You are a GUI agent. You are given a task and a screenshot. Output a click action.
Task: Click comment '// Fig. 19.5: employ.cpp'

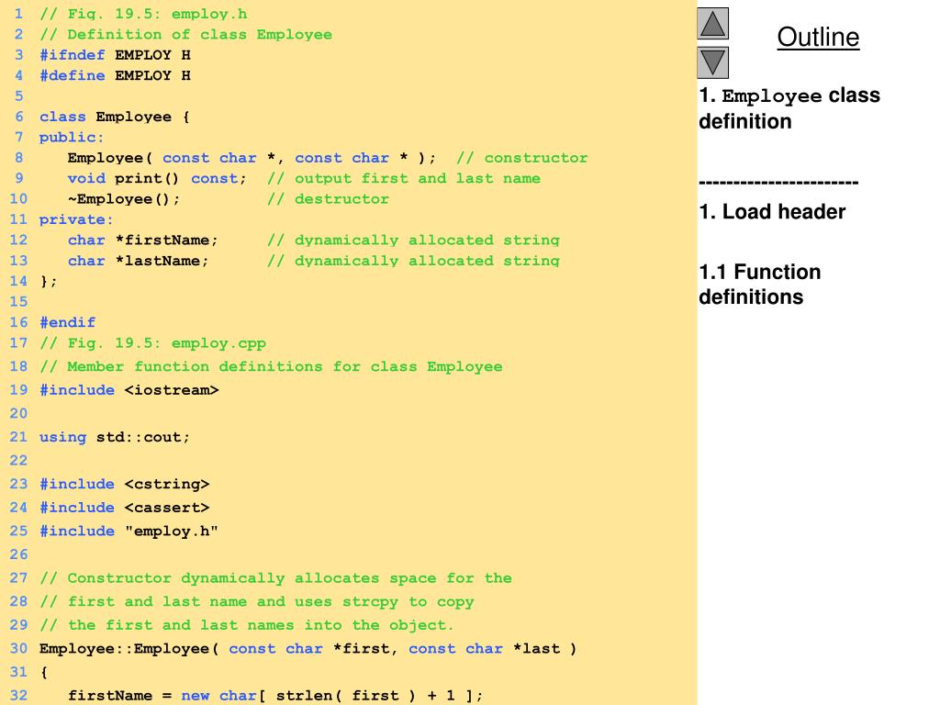(x=153, y=343)
